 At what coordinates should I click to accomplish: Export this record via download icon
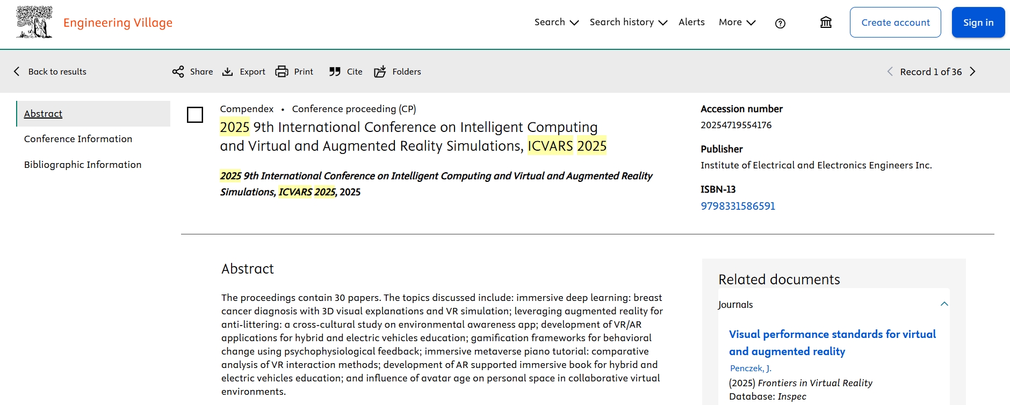click(x=228, y=72)
